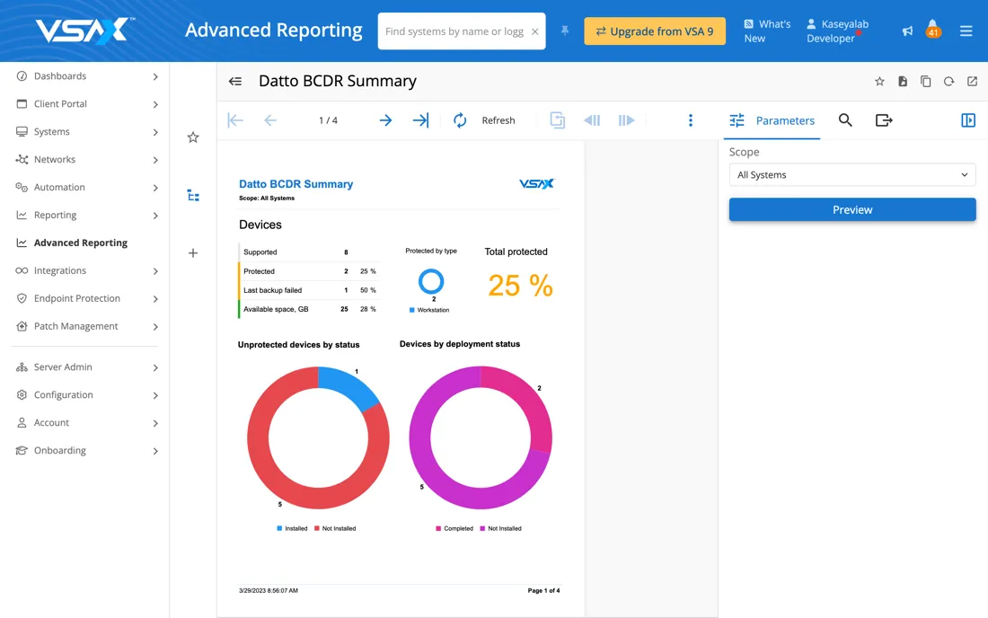Switch to the Parameters tab

[x=772, y=120]
